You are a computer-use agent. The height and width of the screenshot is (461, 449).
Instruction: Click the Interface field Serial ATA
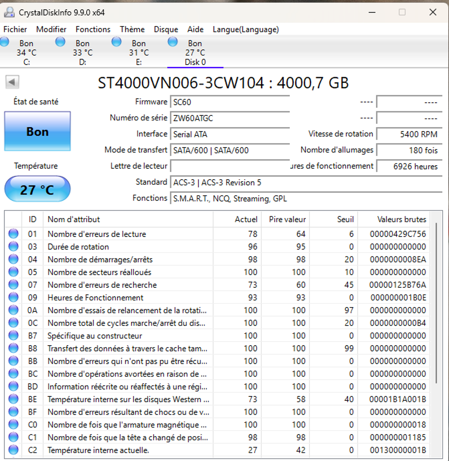point(230,134)
